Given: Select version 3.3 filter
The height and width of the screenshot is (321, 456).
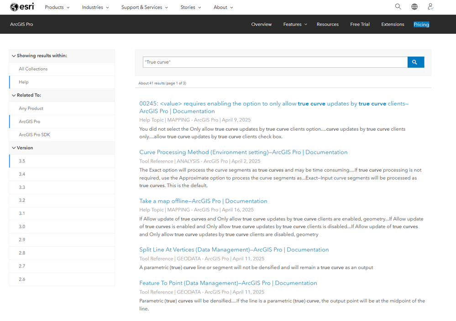Looking at the screenshot, I should [62, 187].
